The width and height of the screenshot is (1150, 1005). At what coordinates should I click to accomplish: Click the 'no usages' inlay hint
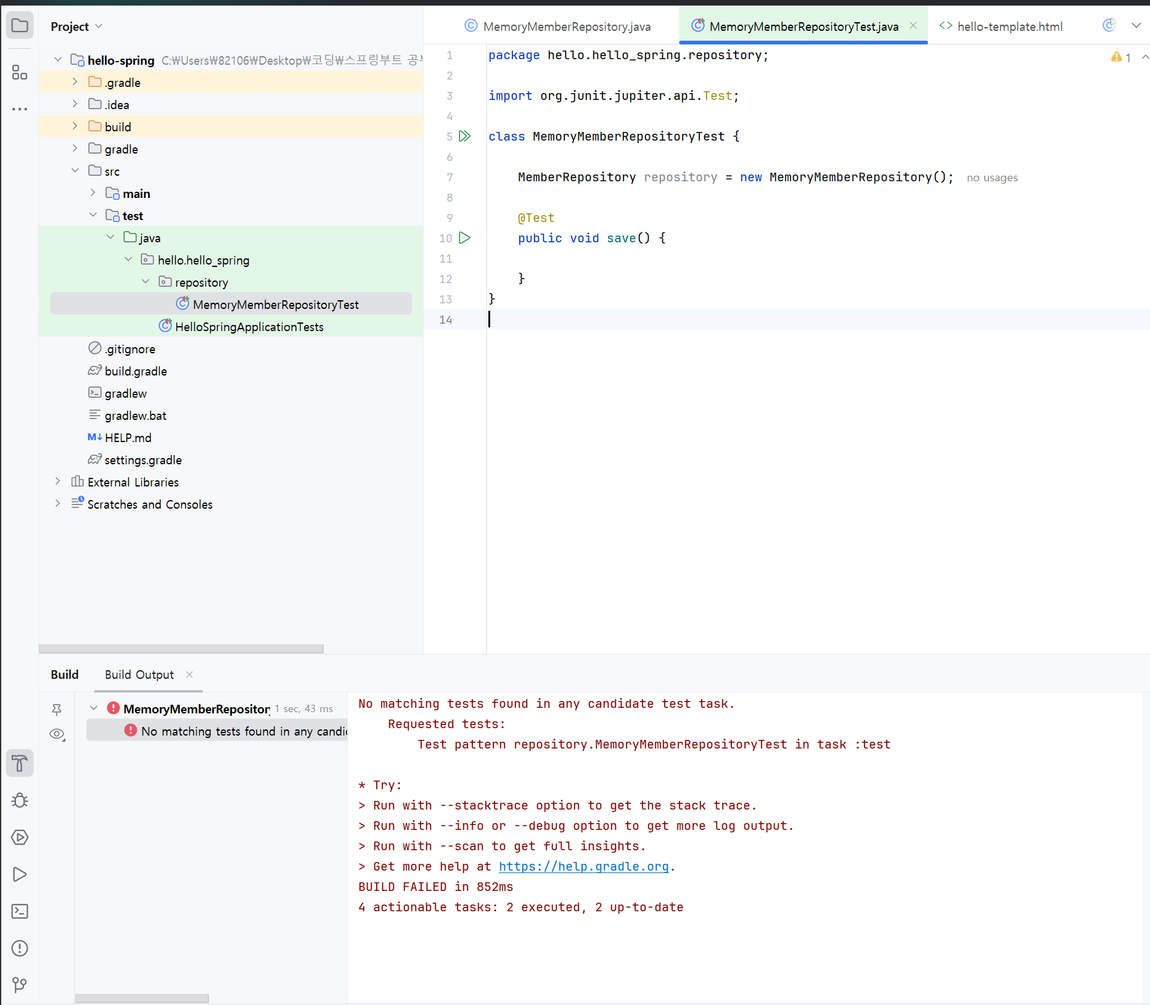[x=992, y=178]
